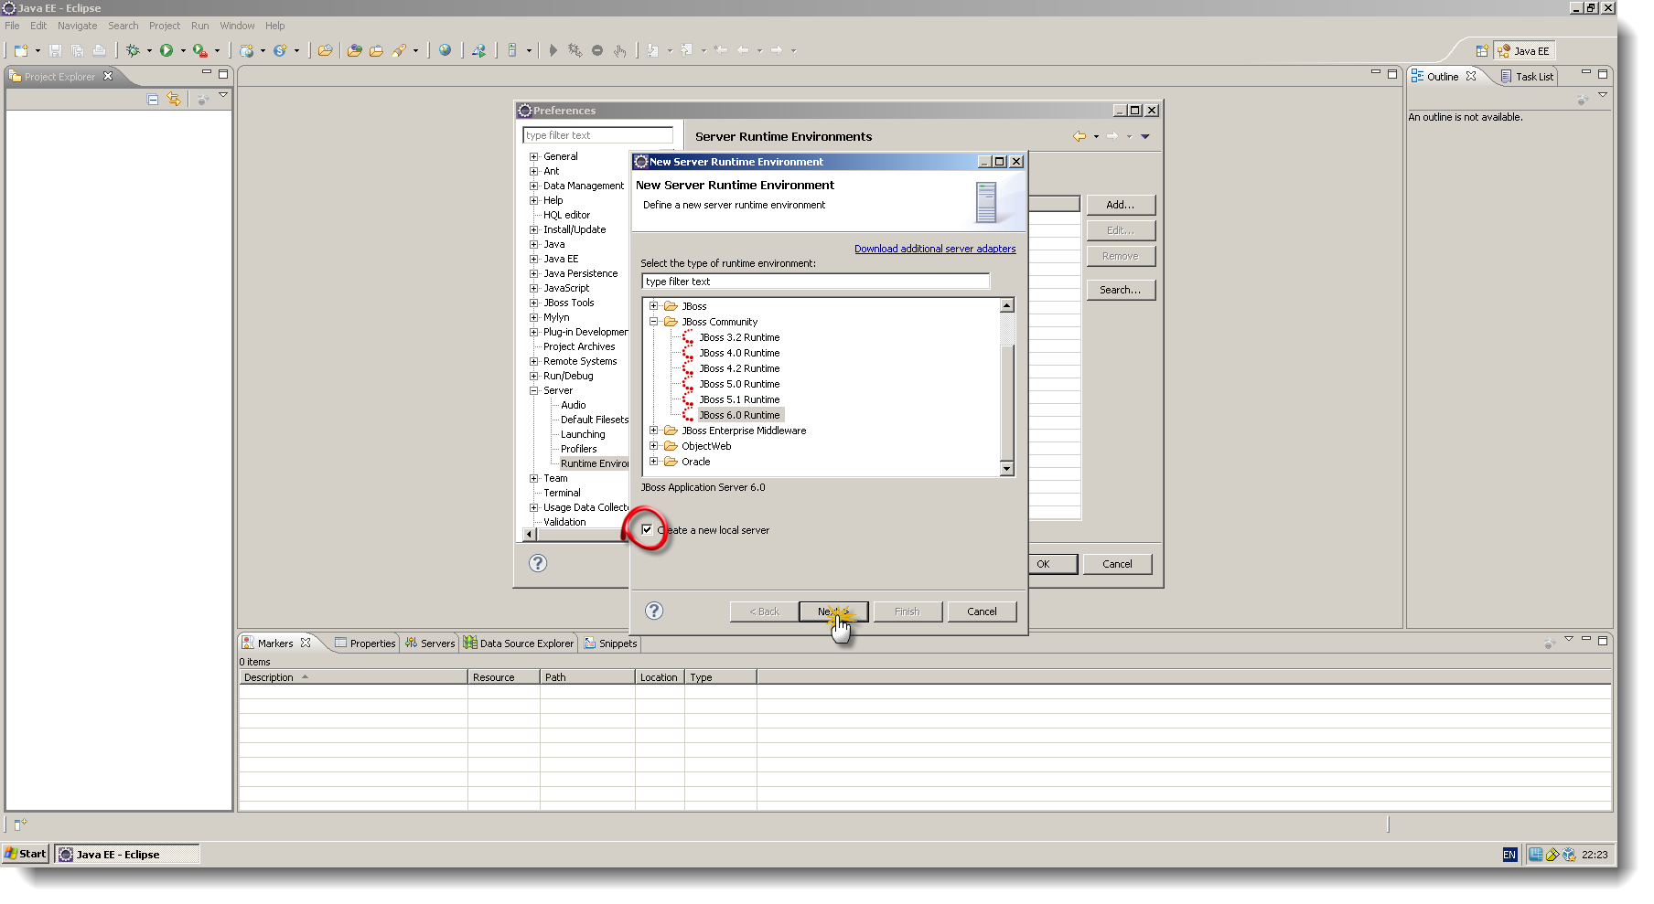Run the Debug toolbar icon
The image size is (1654, 904).
coord(134,50)
